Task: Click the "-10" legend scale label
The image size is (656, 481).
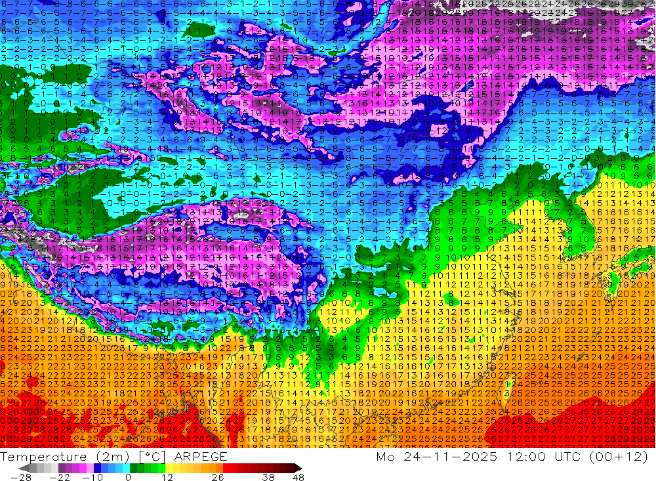Action: pyautogui.click(x=92, y=477)
